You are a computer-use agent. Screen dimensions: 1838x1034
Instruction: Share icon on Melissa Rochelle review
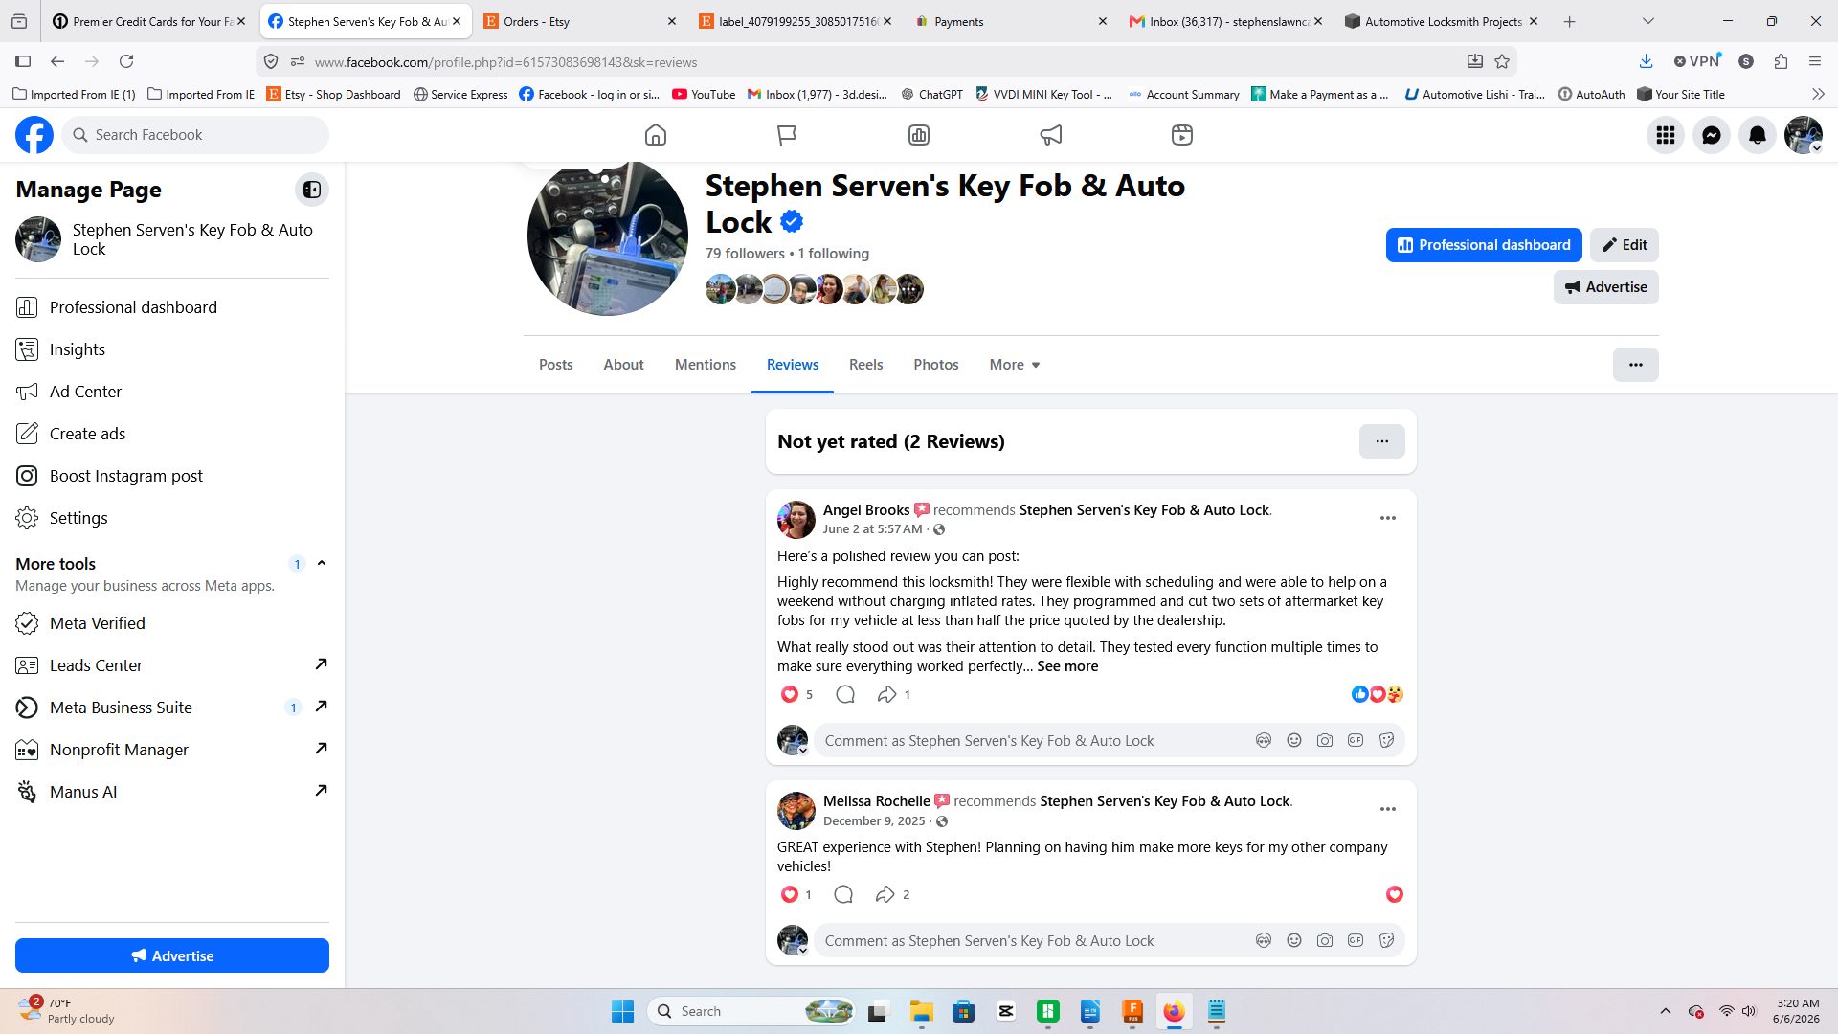coord(885,894)
